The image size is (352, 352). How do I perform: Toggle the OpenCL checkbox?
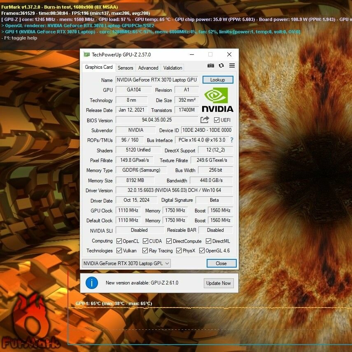coord(119,241)
